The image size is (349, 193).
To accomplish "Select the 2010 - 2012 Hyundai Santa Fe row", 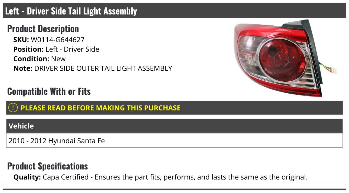I will (57, 141).
